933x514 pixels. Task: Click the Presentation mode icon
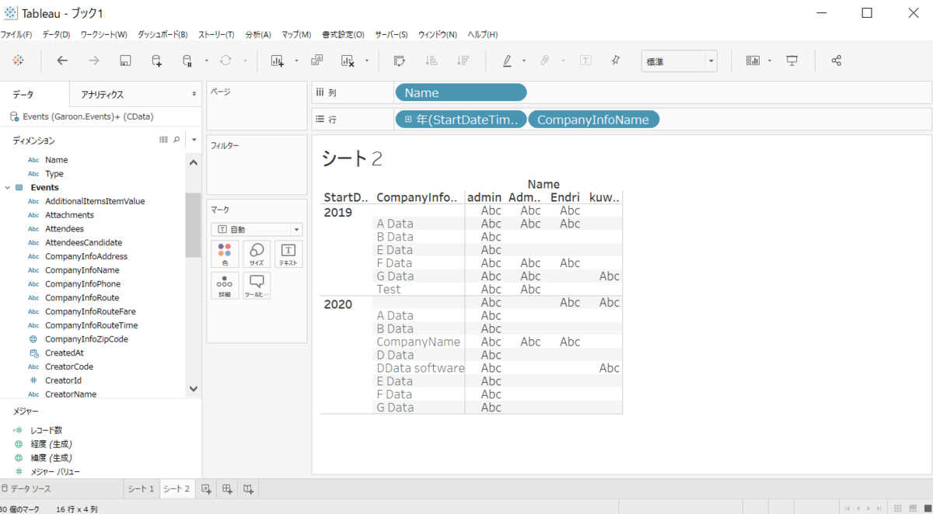click(792, 61)
